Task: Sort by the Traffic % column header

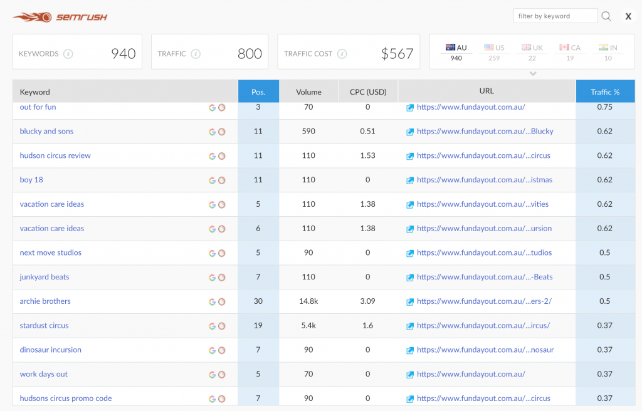Action: (x=605, y=91)
